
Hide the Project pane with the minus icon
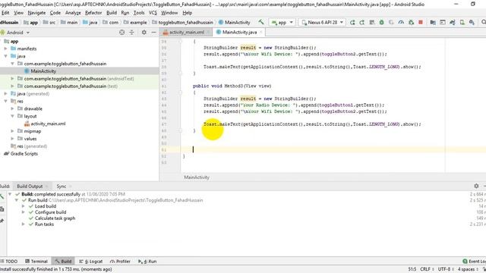tap(153, 32)
